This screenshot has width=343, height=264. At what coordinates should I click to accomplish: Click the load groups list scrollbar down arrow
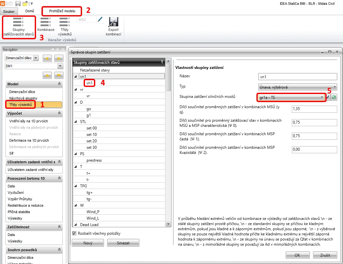(x=168, y=224)
